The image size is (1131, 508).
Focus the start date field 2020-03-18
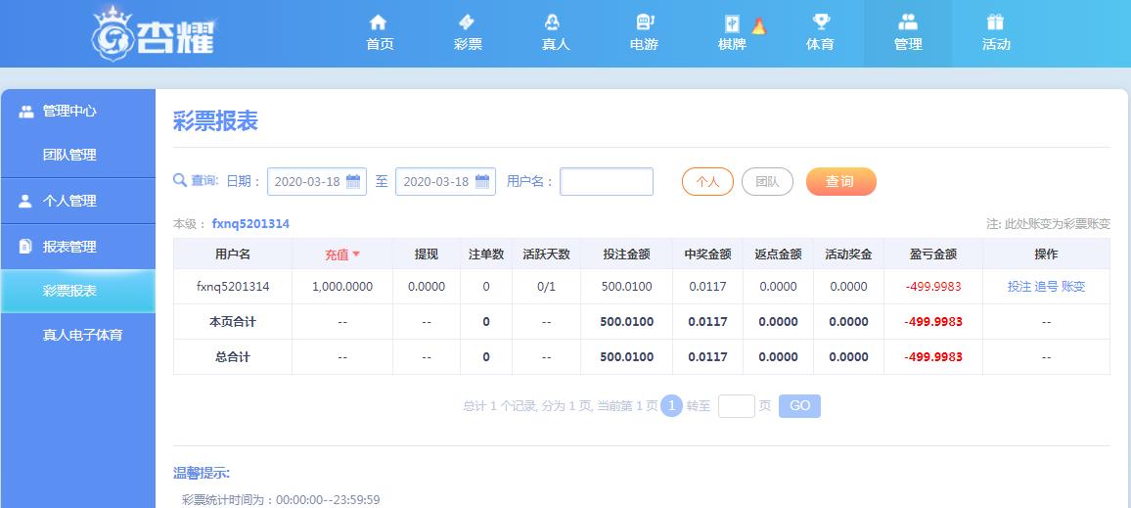(x=317, y=182)
